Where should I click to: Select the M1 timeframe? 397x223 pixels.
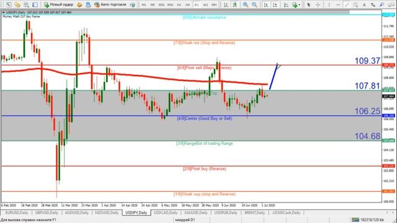[x=144, y=4]
